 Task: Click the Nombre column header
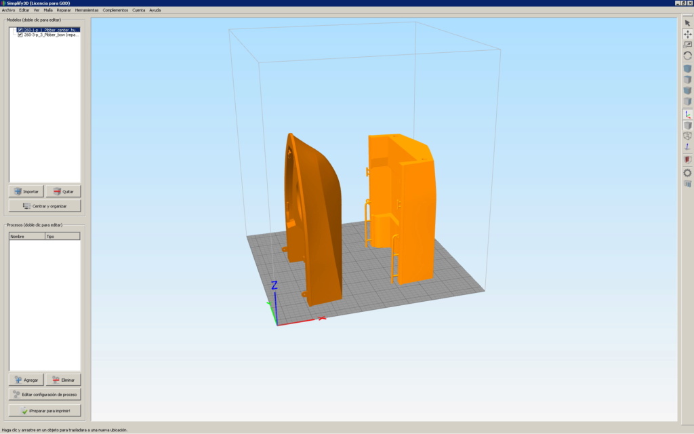[27, 237]
